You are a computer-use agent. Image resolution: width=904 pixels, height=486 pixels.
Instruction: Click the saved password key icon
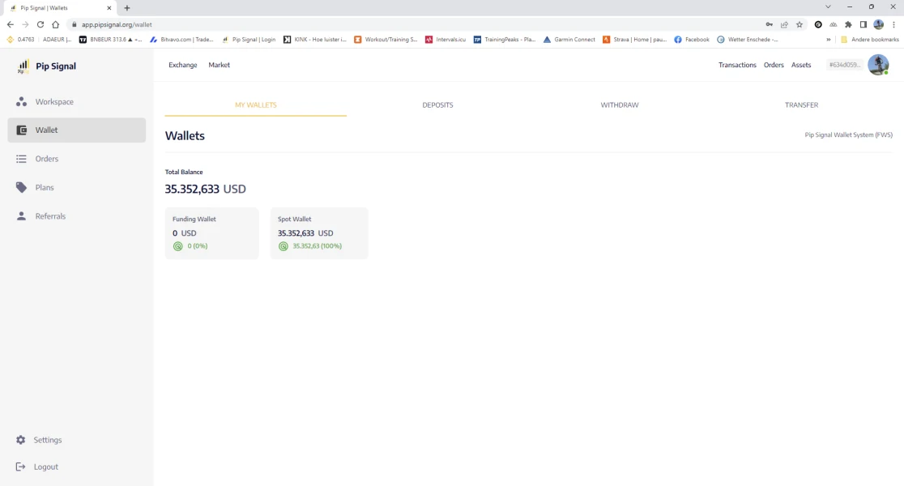point(769,25)
